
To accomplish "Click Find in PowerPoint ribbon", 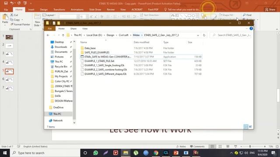I will coord(247,15).
